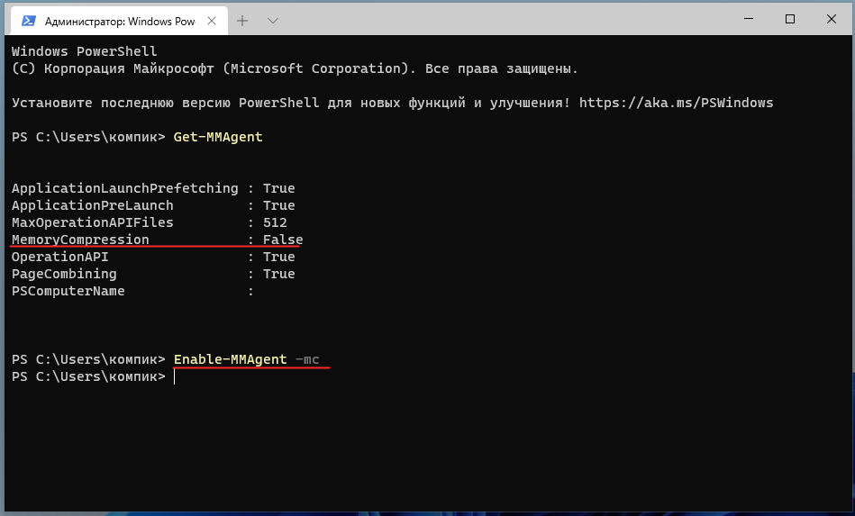Click the PSComputerName property name
Screen dimensions: 855x516
pos(68,291)
